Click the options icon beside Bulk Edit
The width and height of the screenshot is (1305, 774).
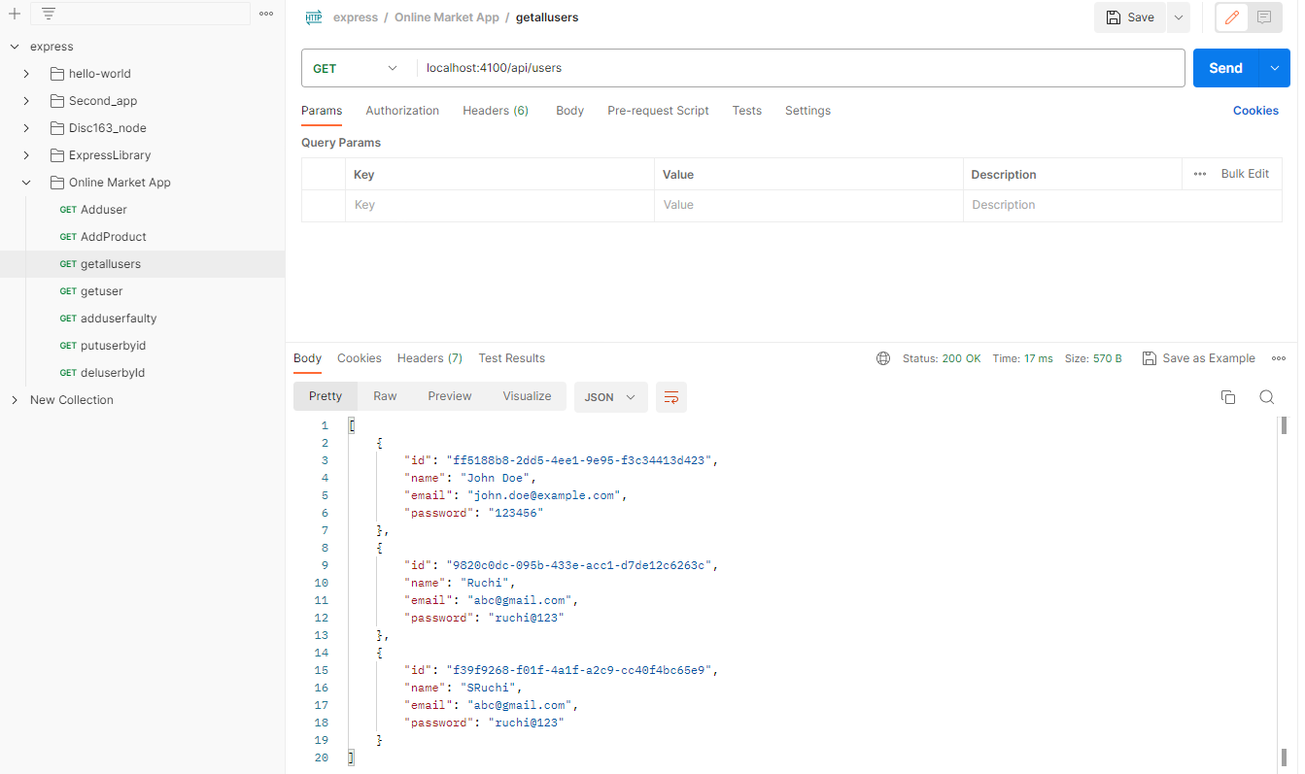pyautogui.click(x=1200, y=173)
